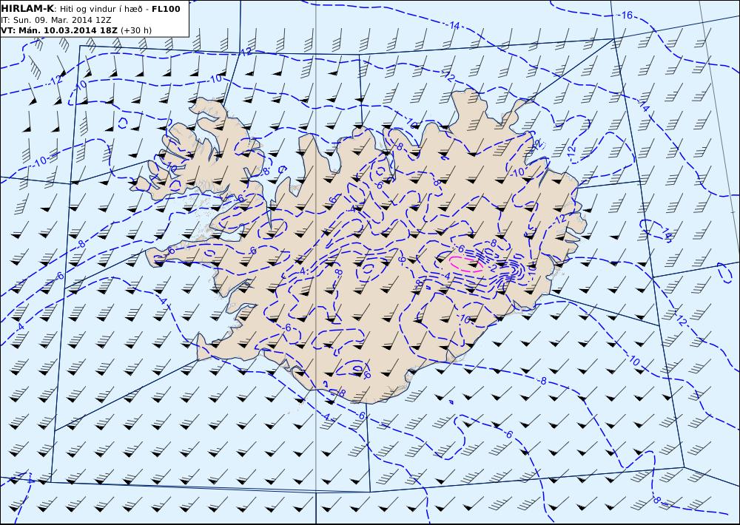The width and height of the screenshot is (740, 525).
Task: Click the "-2" label beside the magenta contour
Action: click(492, 268)
